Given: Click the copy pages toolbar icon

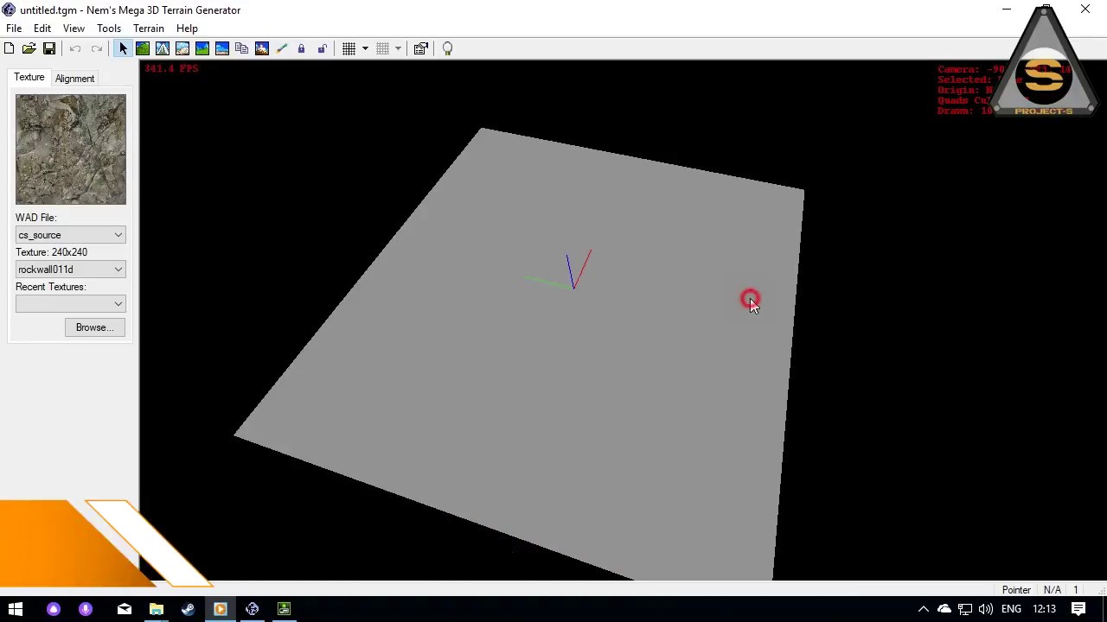Looking at the screenshot, I should tap(242, 48).
